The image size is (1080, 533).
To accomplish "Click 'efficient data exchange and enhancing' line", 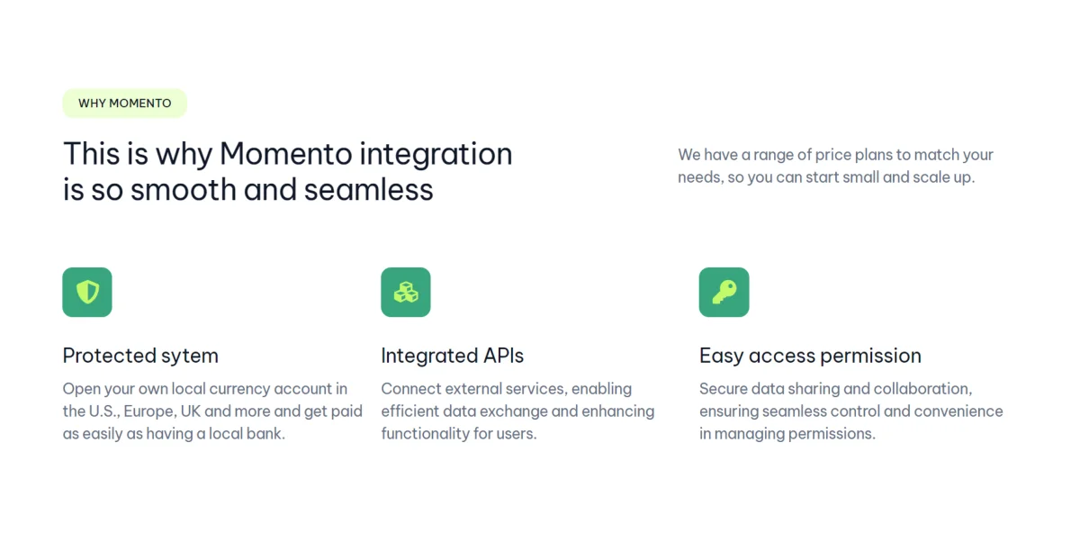I will point(517,411).
